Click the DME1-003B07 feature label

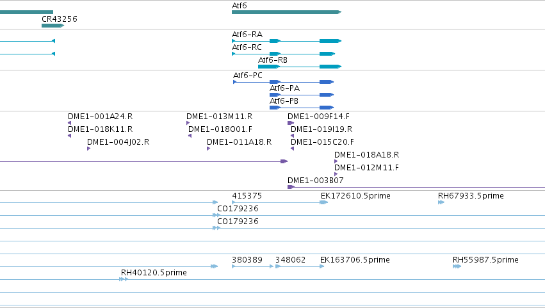[x=316, y=181]
